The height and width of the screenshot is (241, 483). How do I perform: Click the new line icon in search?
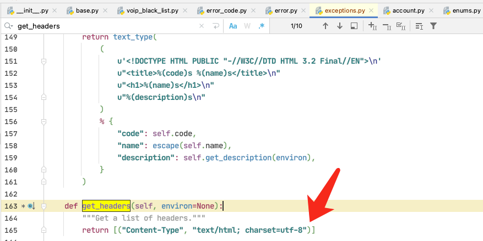(216, 26)
